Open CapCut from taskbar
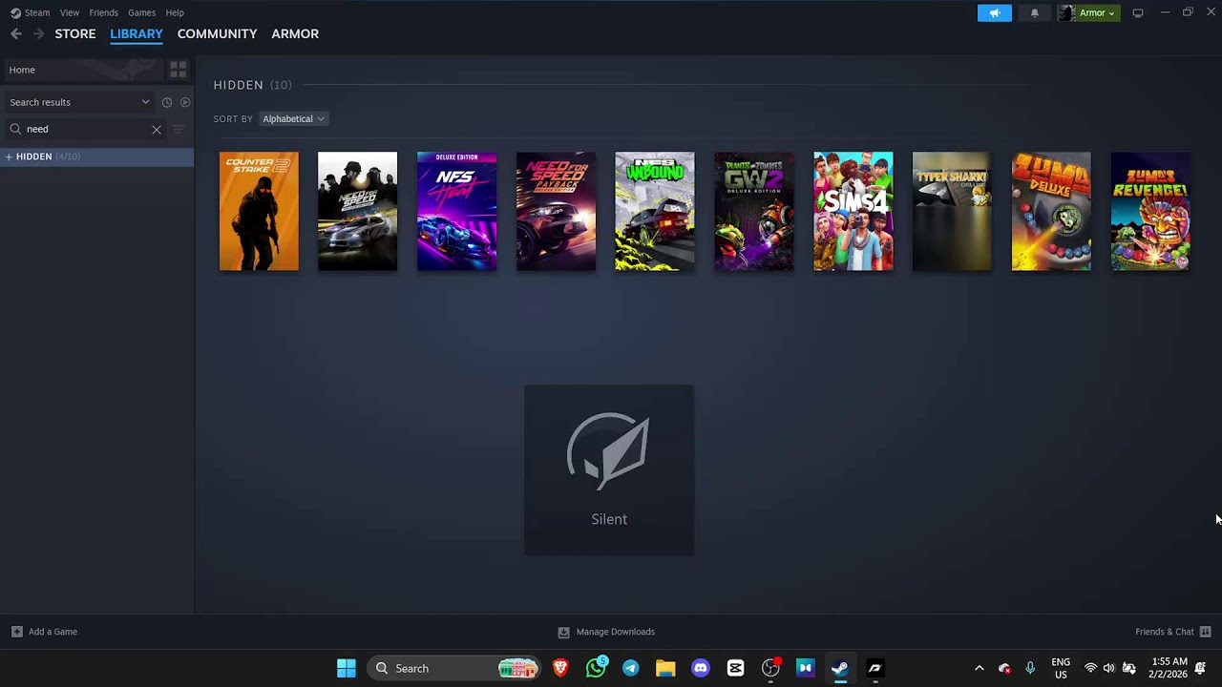Screen dimensions: 1222x687 tap(735, 668)
